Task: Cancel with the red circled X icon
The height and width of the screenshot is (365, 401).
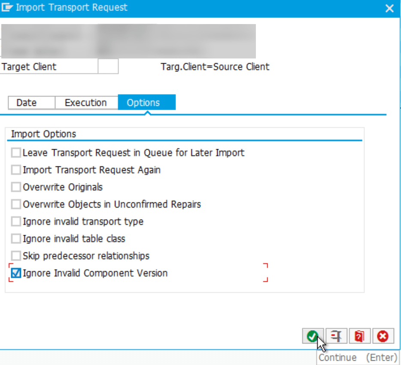Action: pyautogui.click(x=383, y=336)
